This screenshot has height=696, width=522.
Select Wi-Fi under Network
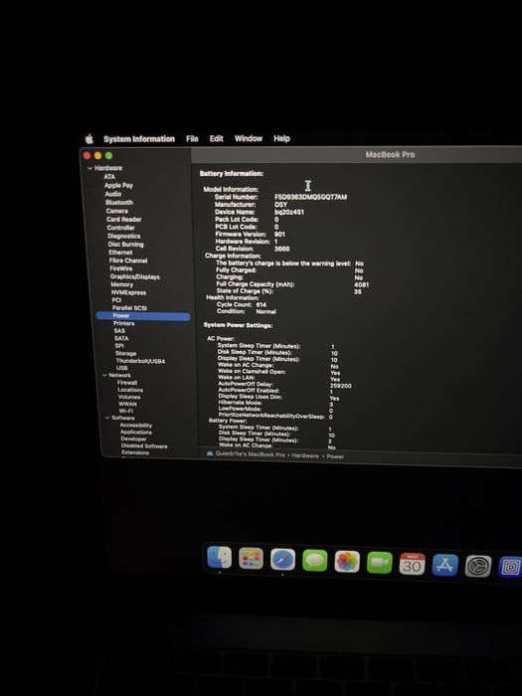click(x=126, y=411)
